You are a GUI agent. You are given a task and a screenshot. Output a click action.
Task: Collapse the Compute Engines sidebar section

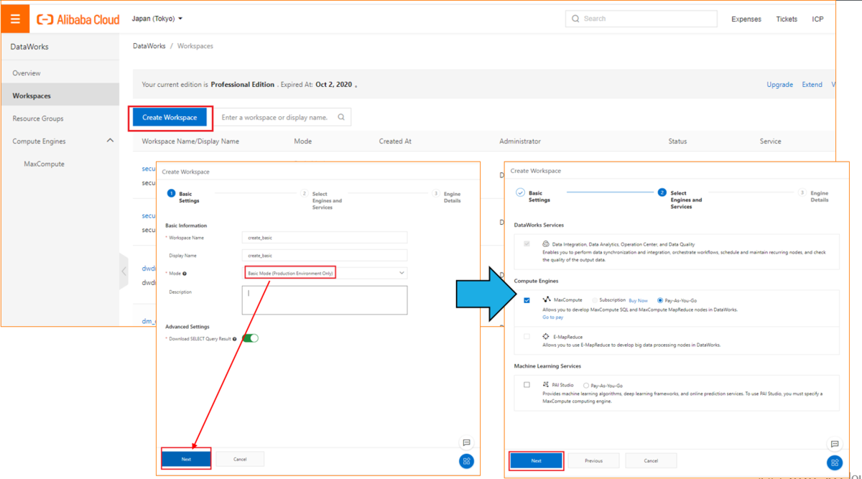pos(110,141)
